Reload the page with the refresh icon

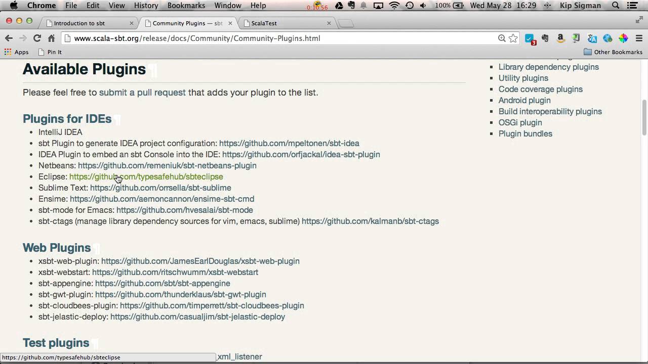(37, 38)
